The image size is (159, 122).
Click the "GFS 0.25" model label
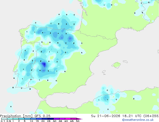tap(42, 116)
